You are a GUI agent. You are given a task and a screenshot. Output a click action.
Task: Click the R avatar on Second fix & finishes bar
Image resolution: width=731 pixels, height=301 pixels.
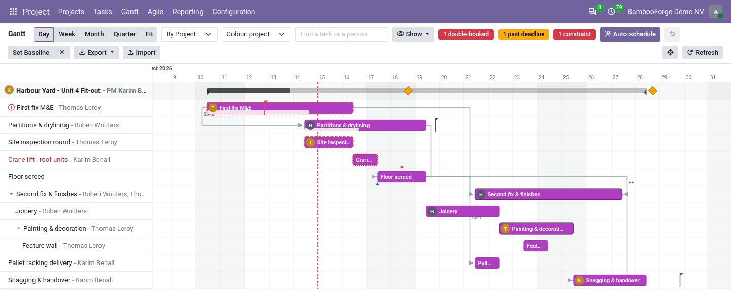(481, 194)
